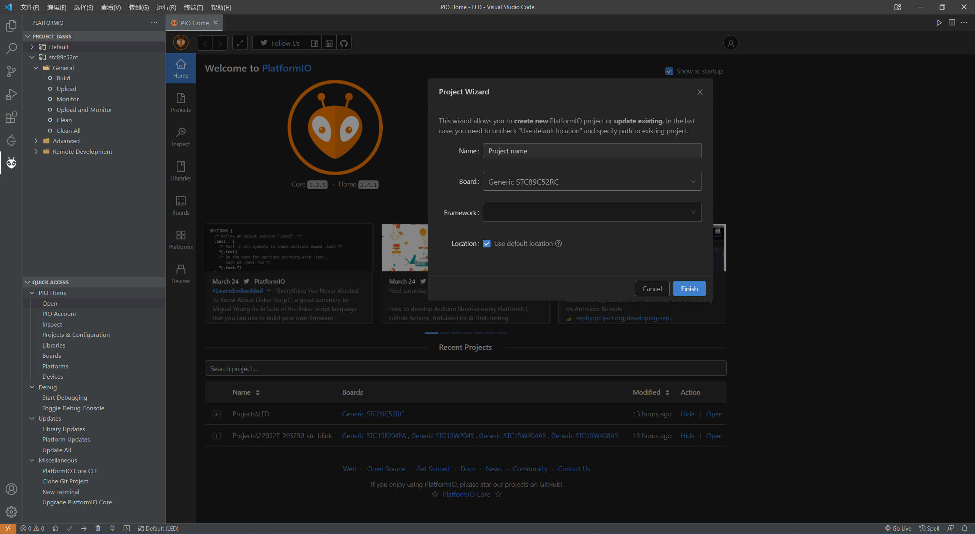This screenshot has width=975, height=534.
Task: Click the PlatformIO Build checkmark in status bar
Action: point(69,528)
